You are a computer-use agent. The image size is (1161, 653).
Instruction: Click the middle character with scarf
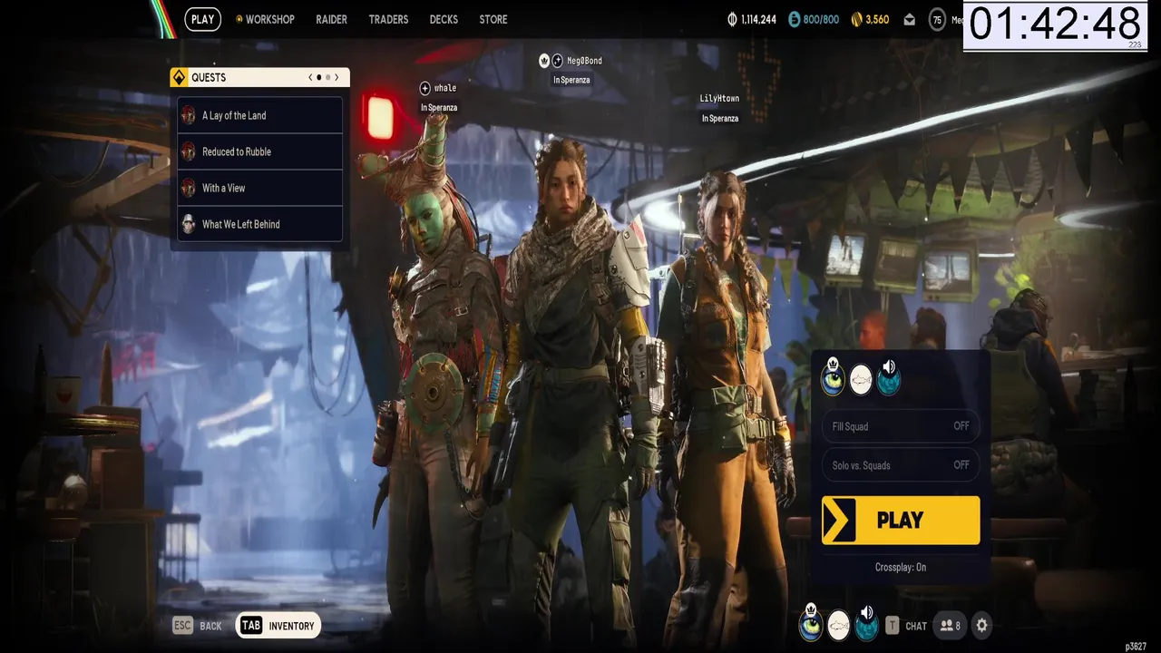pyautogui.click(x=580, y=390)
